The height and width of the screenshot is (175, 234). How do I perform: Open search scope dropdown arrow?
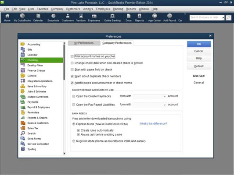pyautogui.click(x=223, y=17)
